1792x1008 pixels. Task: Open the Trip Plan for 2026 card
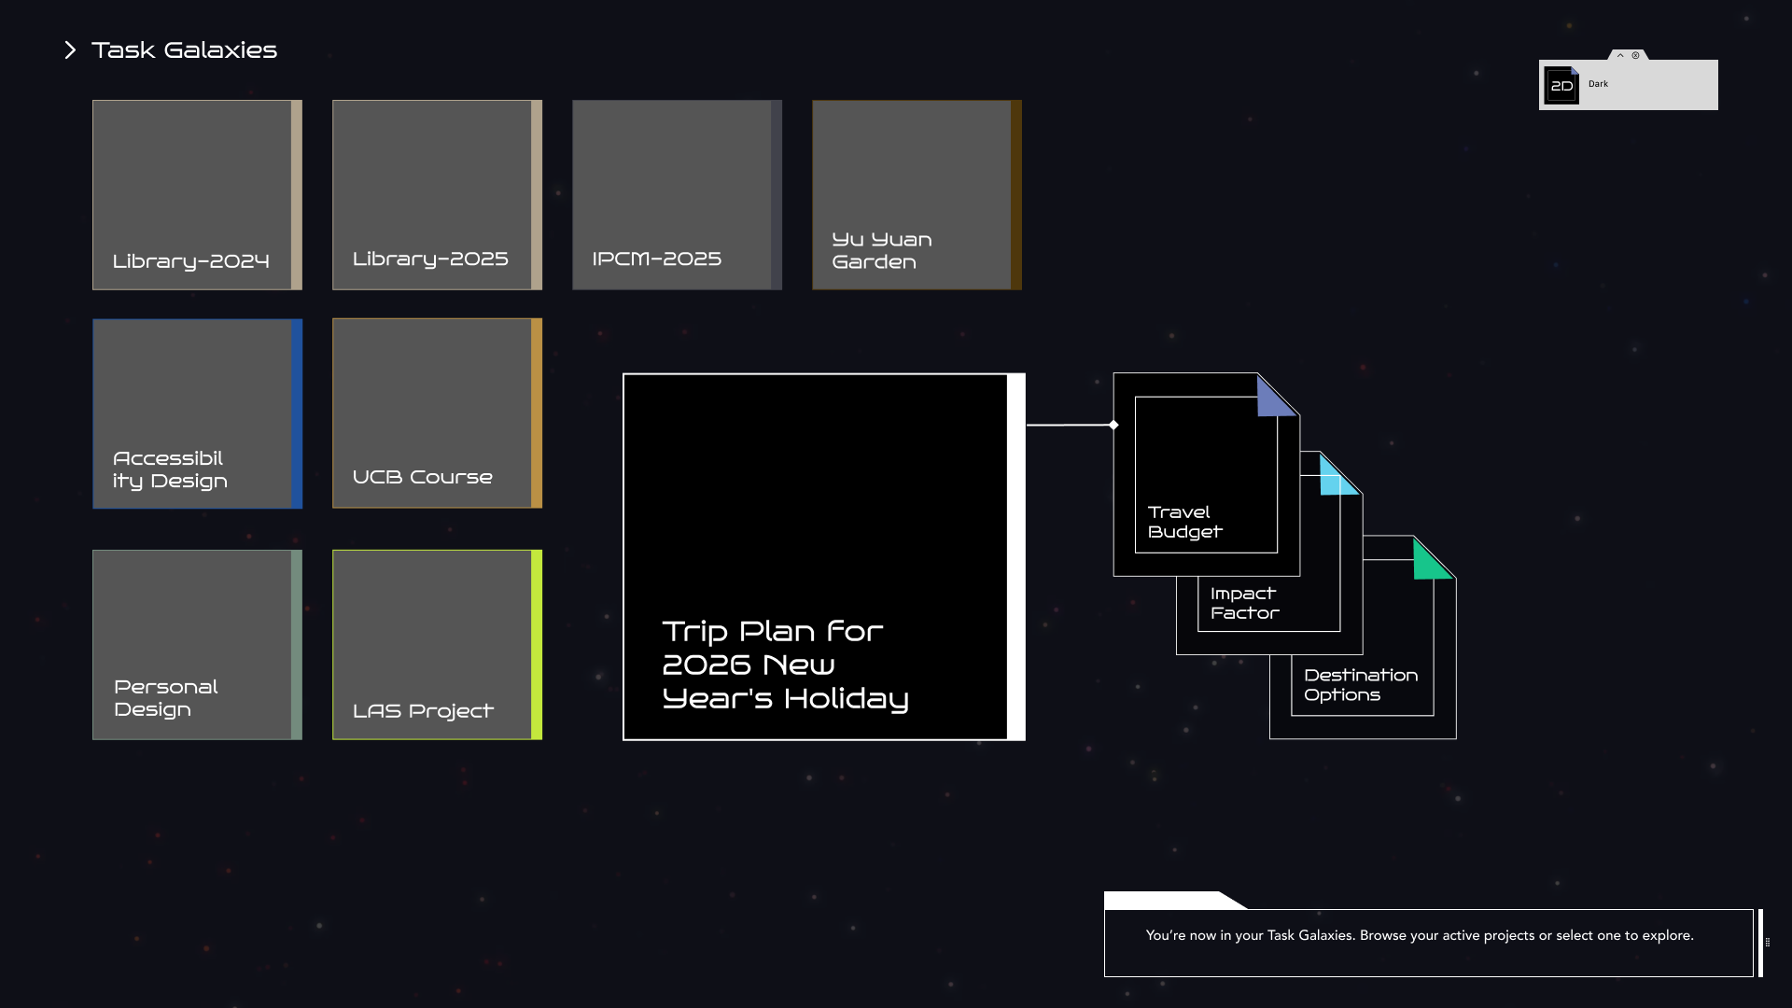[x=816, y=557]
